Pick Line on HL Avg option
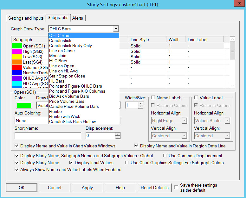Screen dimensions: 246x198 [x=84, y=71]
